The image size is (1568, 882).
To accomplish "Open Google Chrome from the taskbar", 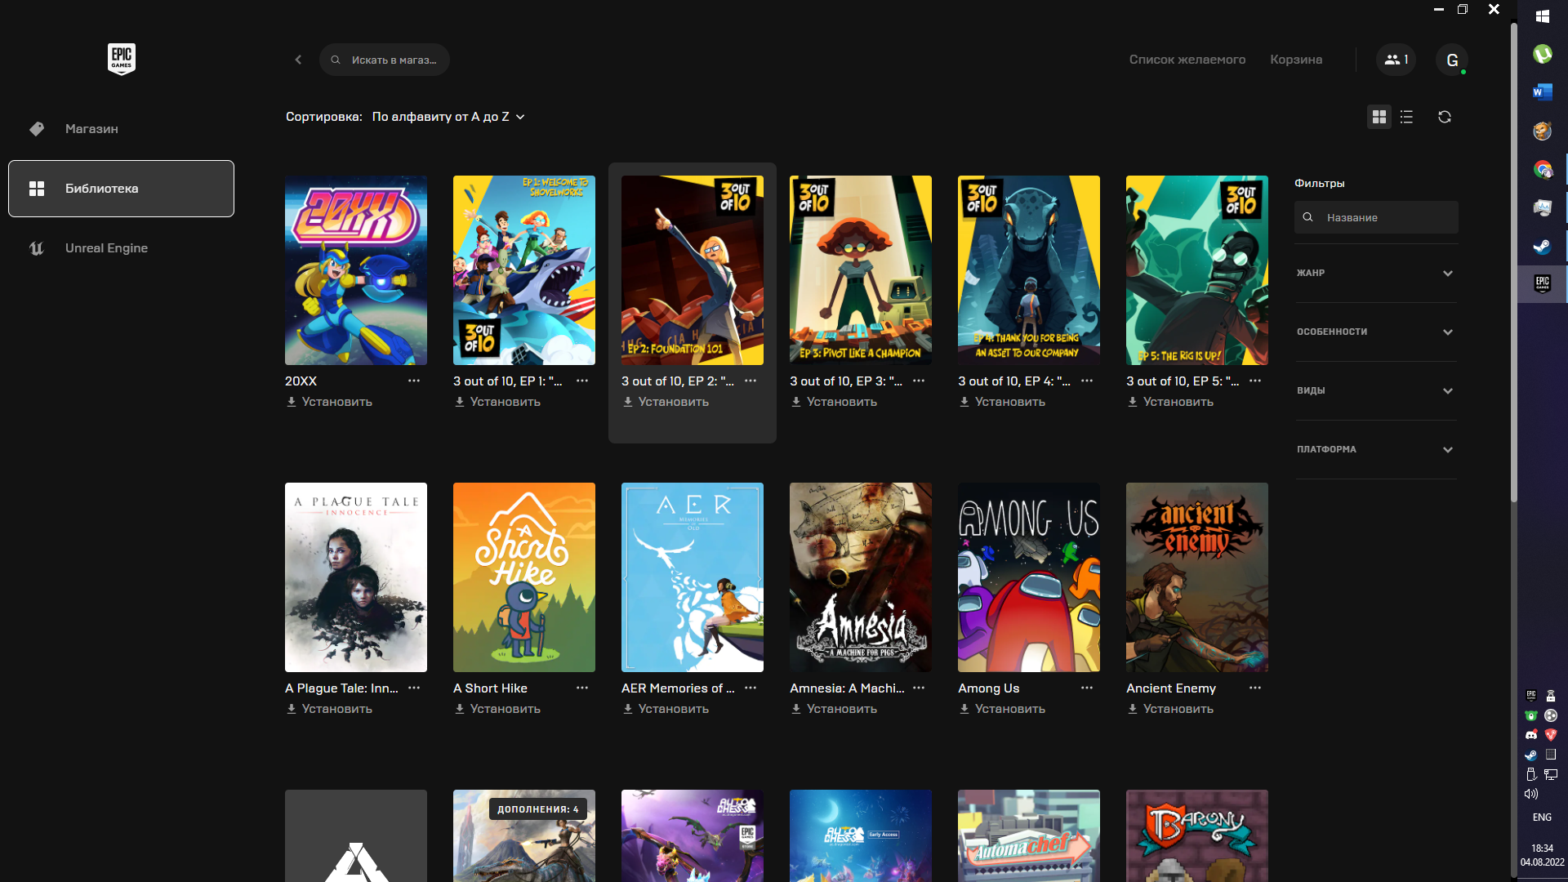I will pos(1543,169).
